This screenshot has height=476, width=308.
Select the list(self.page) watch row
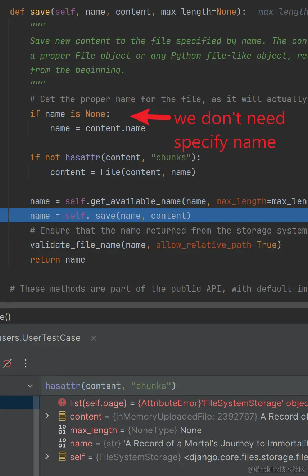coord(174,403)
